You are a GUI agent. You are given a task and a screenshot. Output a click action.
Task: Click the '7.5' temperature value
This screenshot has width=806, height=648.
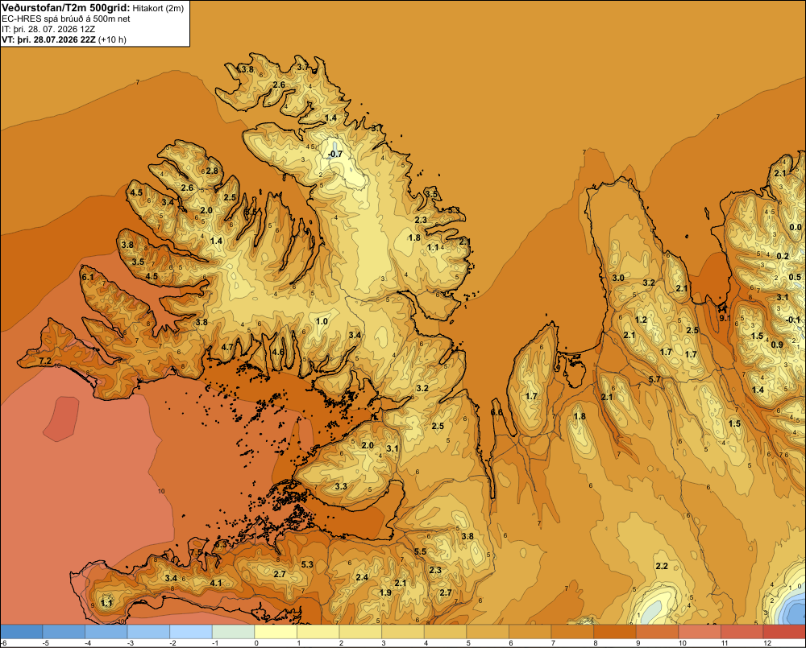(197, 552)
